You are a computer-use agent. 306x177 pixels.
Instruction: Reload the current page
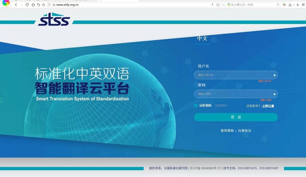[x=27, y=5]
